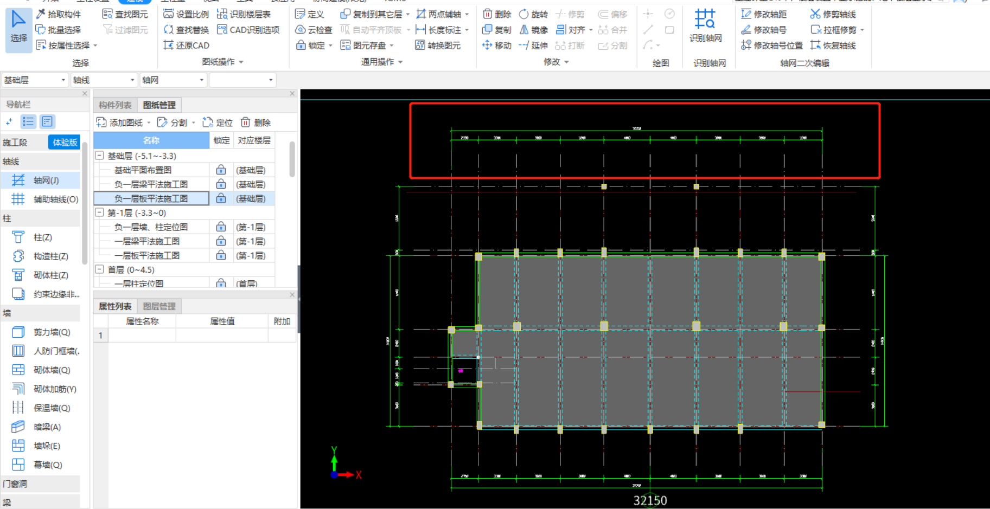This screenshot has width=990, height=509.
Task: Open the 图层管理 tab
Action: tap(159, 306)
